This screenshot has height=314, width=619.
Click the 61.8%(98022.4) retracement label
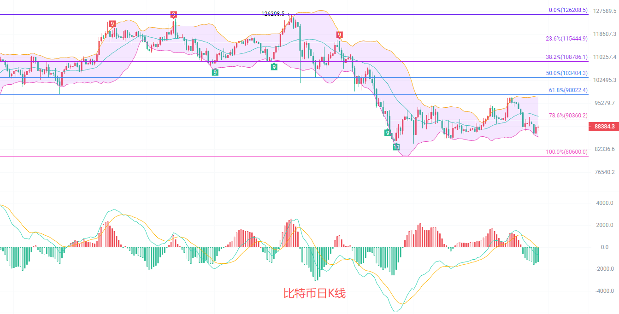[568, 90]
